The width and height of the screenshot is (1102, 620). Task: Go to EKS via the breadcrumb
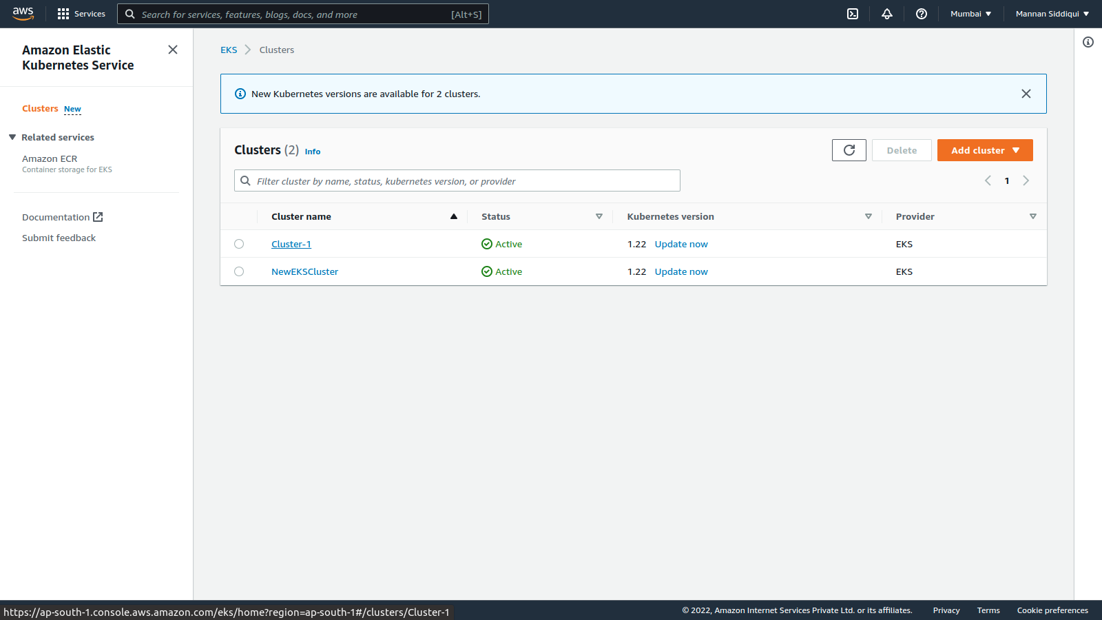coord(229,50)
